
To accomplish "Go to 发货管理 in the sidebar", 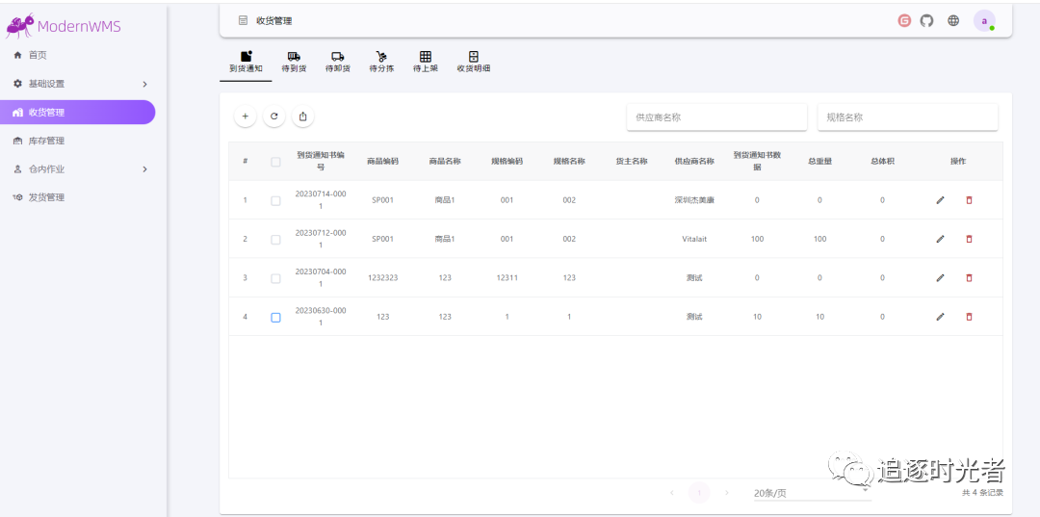I will point(46,197).
